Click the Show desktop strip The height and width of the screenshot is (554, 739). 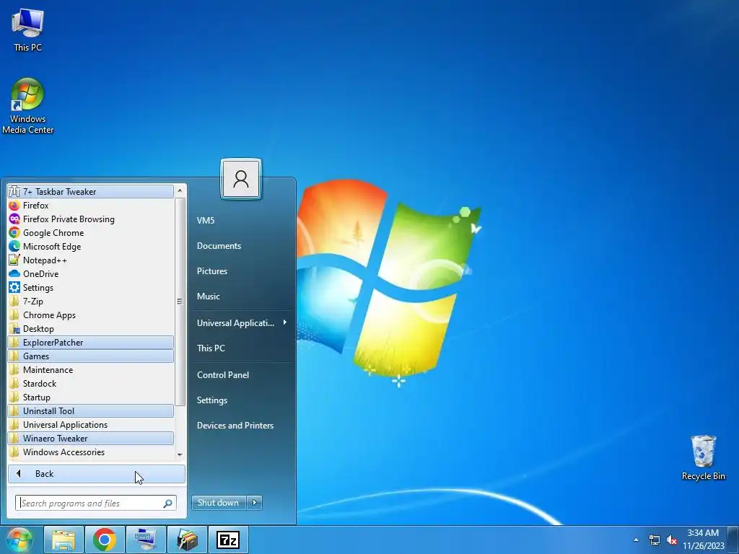[733, 540]
